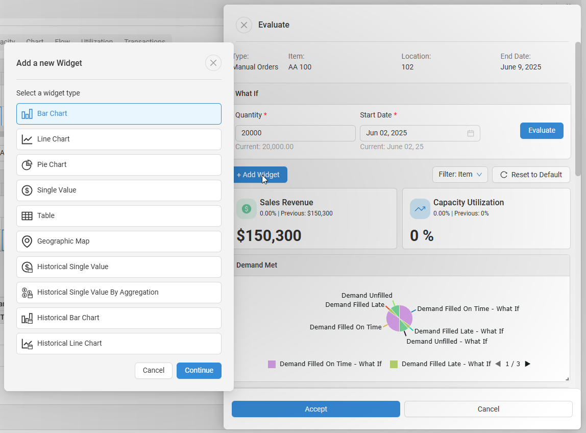The width and height of the screenshot is (586, 433).
Task: Select the Single Value dollar icon
Action: (x=27, y=190)
